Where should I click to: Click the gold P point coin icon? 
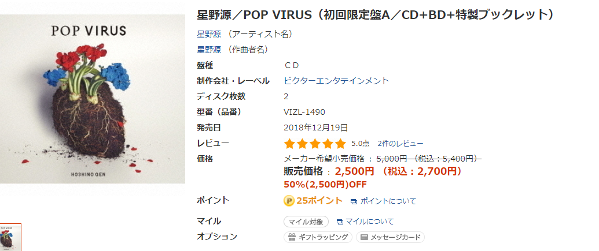click(289, 201)
